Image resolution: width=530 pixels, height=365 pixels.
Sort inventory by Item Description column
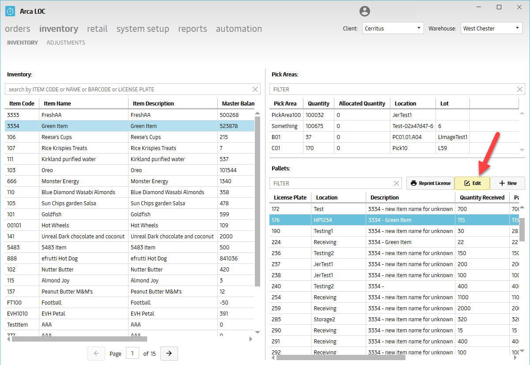click(x=173, y=103)
